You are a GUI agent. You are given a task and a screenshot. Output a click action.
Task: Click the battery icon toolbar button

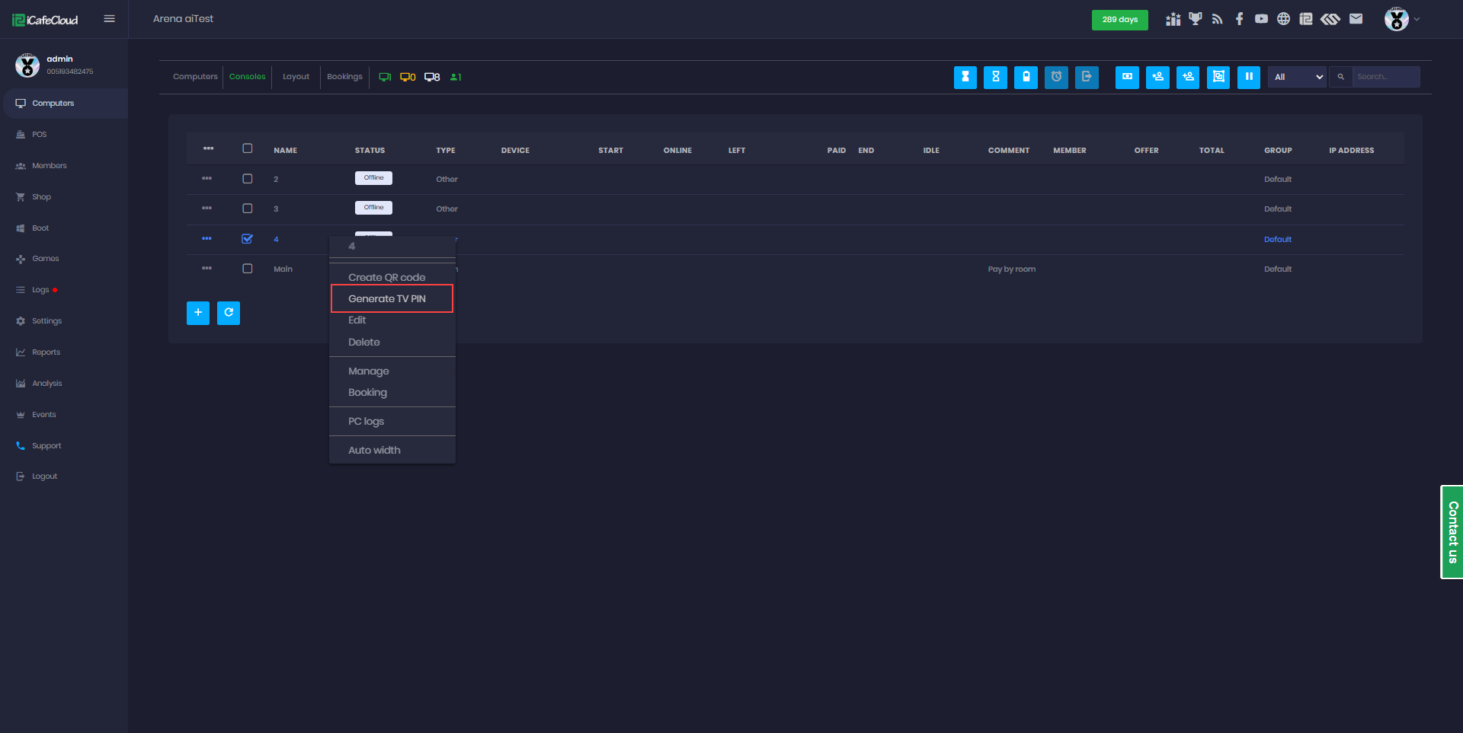(1026, 77)
